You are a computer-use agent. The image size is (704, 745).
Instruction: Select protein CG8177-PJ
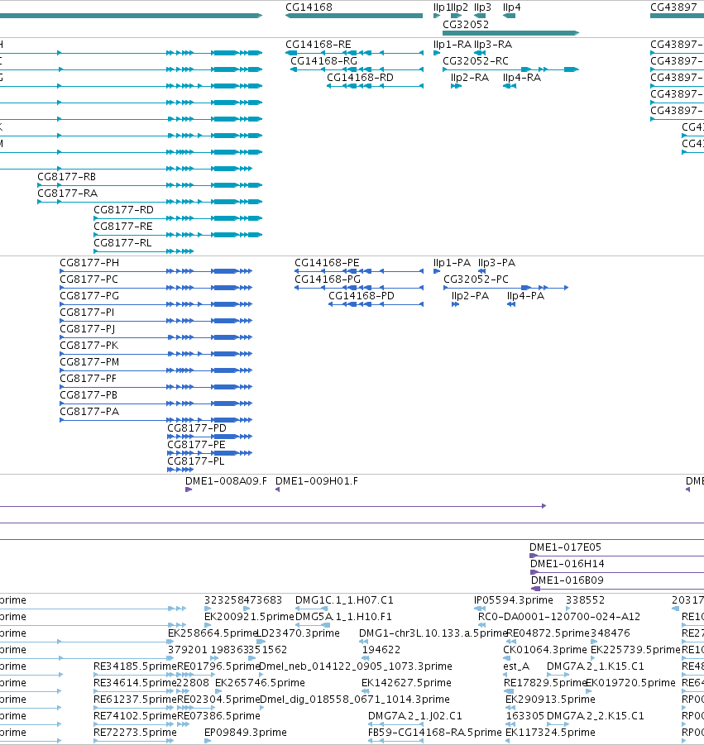coord(88,329)
